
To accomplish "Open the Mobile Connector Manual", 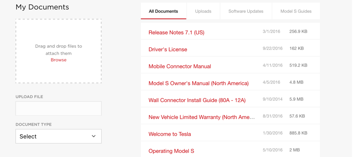I will tap(180, 66).
